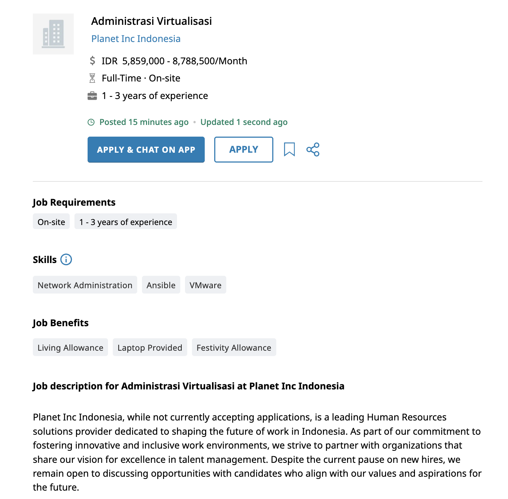This screenshot has width=508, height=499.
Task: Click the briefcase experience icon
Action: (93, 95)
